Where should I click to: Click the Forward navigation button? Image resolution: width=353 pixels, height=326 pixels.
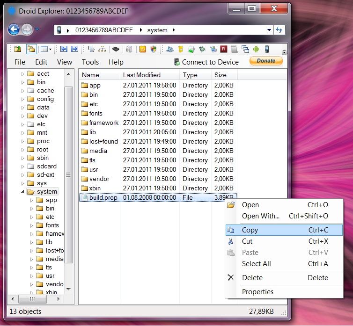click(x=27, y=29)
